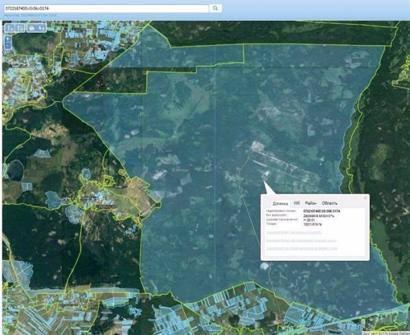The width and height of the screenshot is (410, 335).
Task: Zoom in on the map
Action: pos(8,38)
